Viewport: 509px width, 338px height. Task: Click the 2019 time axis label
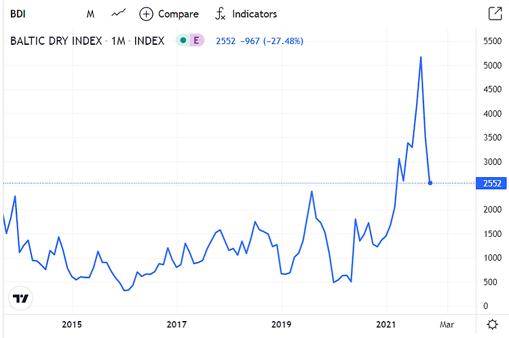282,324
